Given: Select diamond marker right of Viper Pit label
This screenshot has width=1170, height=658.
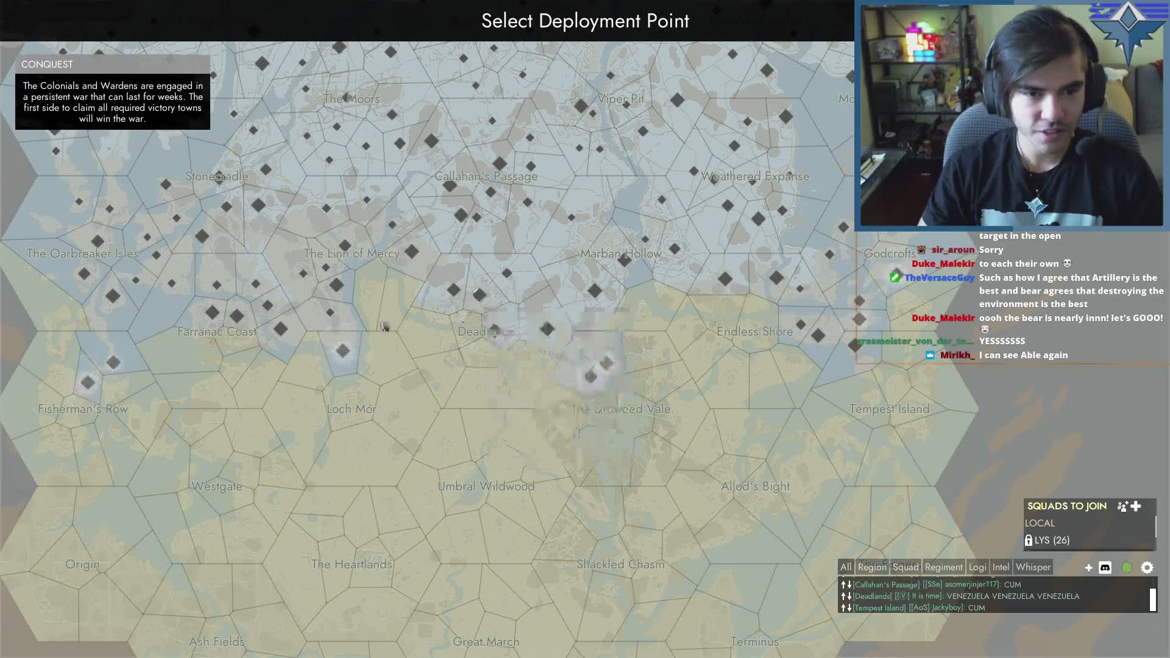Looking at the screenshot, I should pyautogui.click(x=678, y=100).
